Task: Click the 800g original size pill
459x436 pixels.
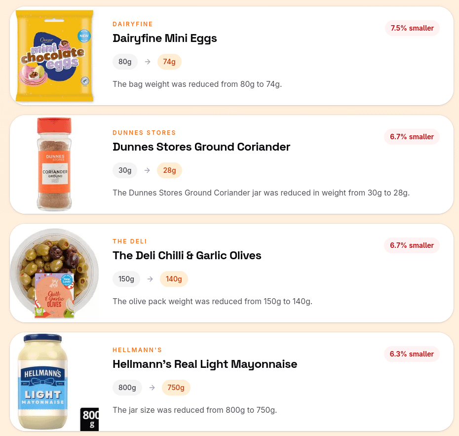Action: [127, 388]
